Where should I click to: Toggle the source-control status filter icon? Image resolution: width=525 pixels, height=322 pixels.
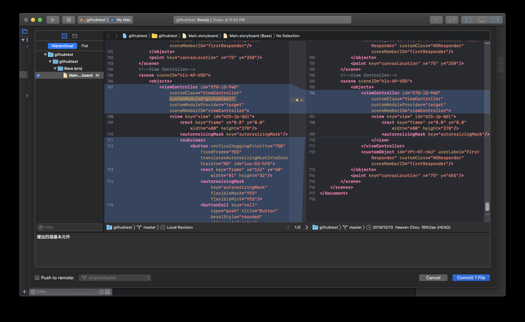point(107,291)
